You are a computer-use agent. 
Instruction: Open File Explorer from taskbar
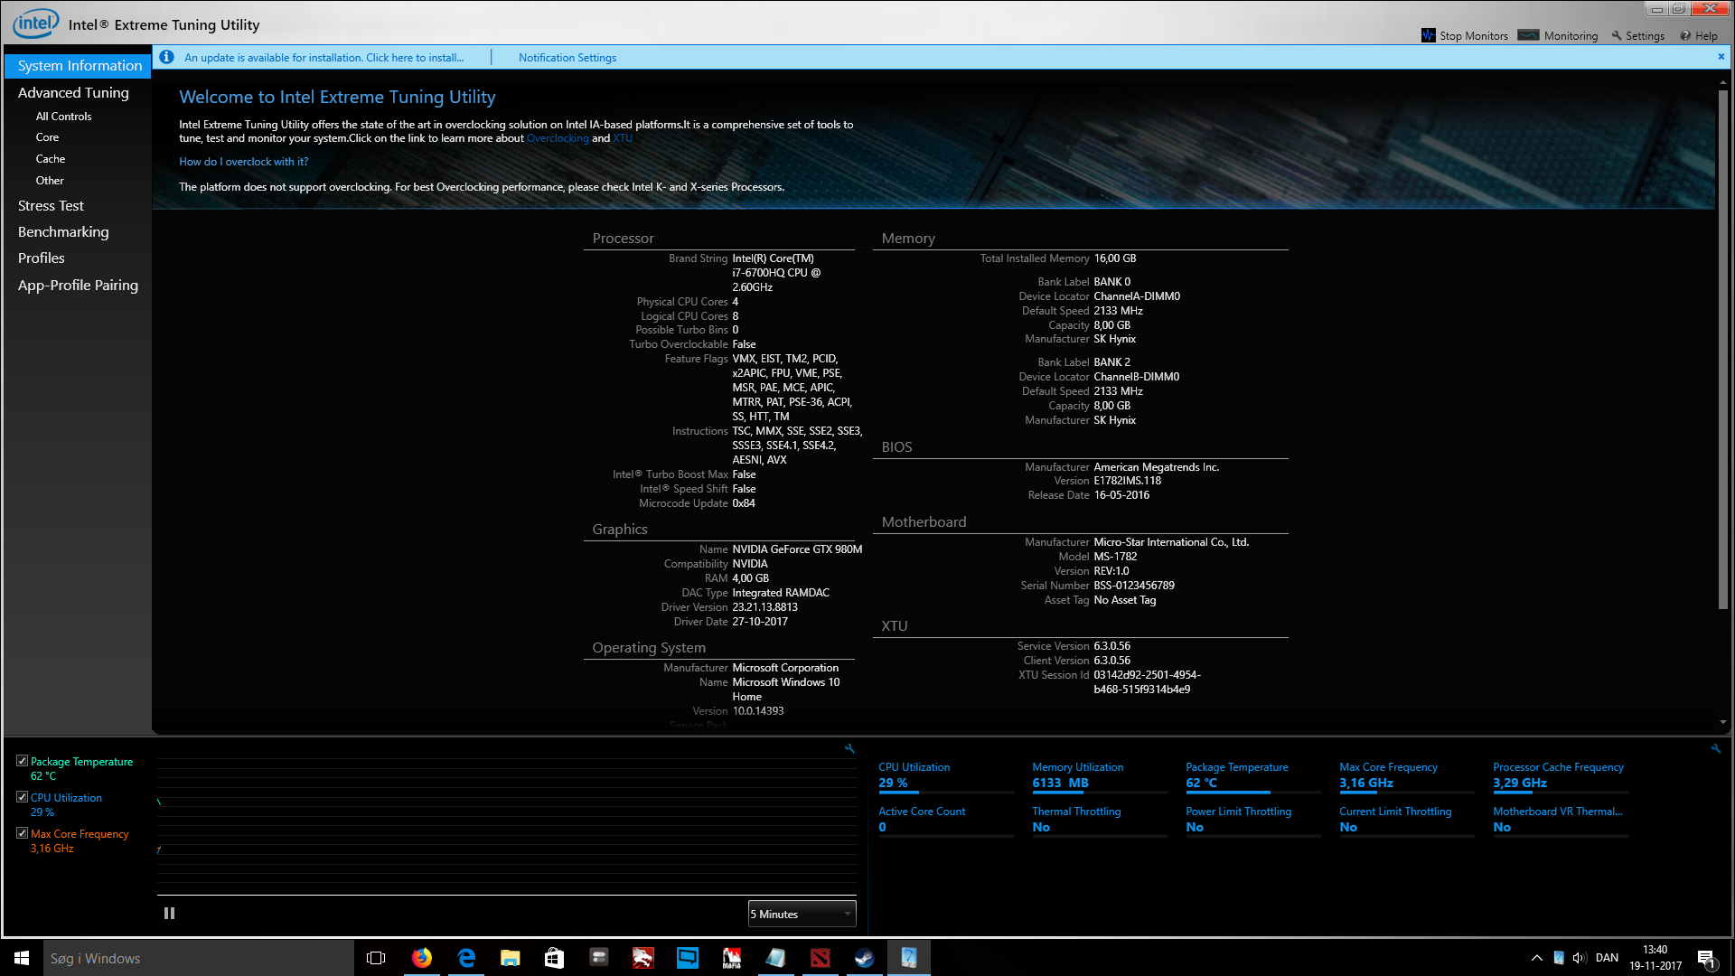point(511,958)
